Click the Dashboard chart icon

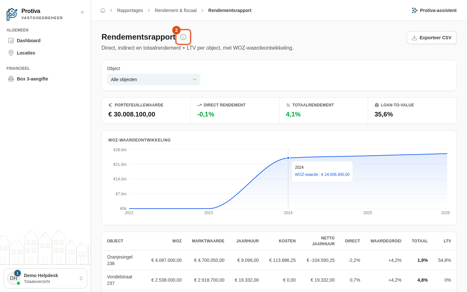(x=11, y=41)
